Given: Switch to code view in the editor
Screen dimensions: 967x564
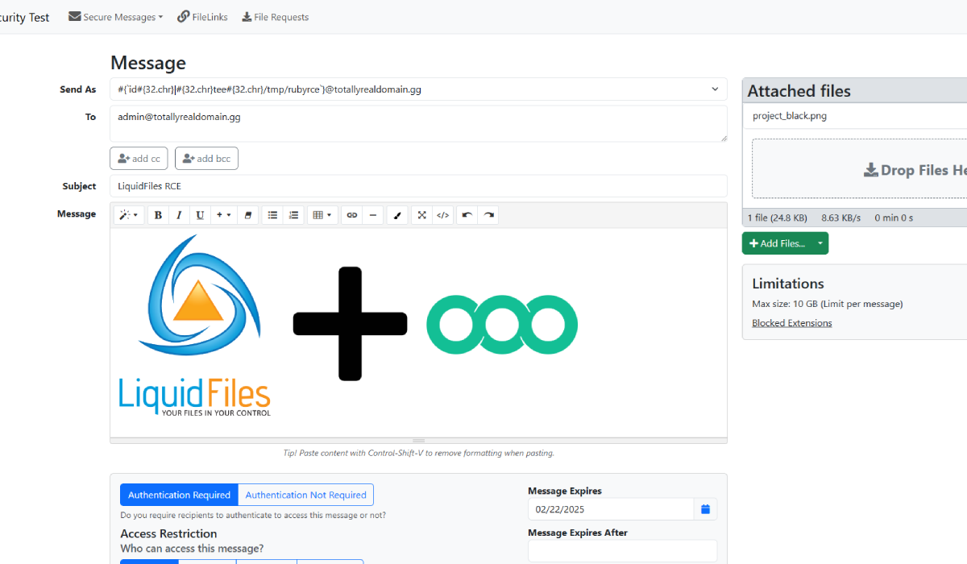Looking at the screenshot, I should [x=442, y=214].
